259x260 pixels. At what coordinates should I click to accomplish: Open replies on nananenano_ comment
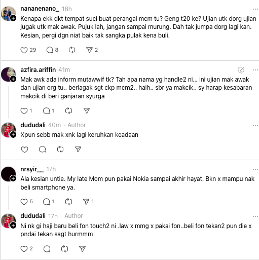coord(50,50)
